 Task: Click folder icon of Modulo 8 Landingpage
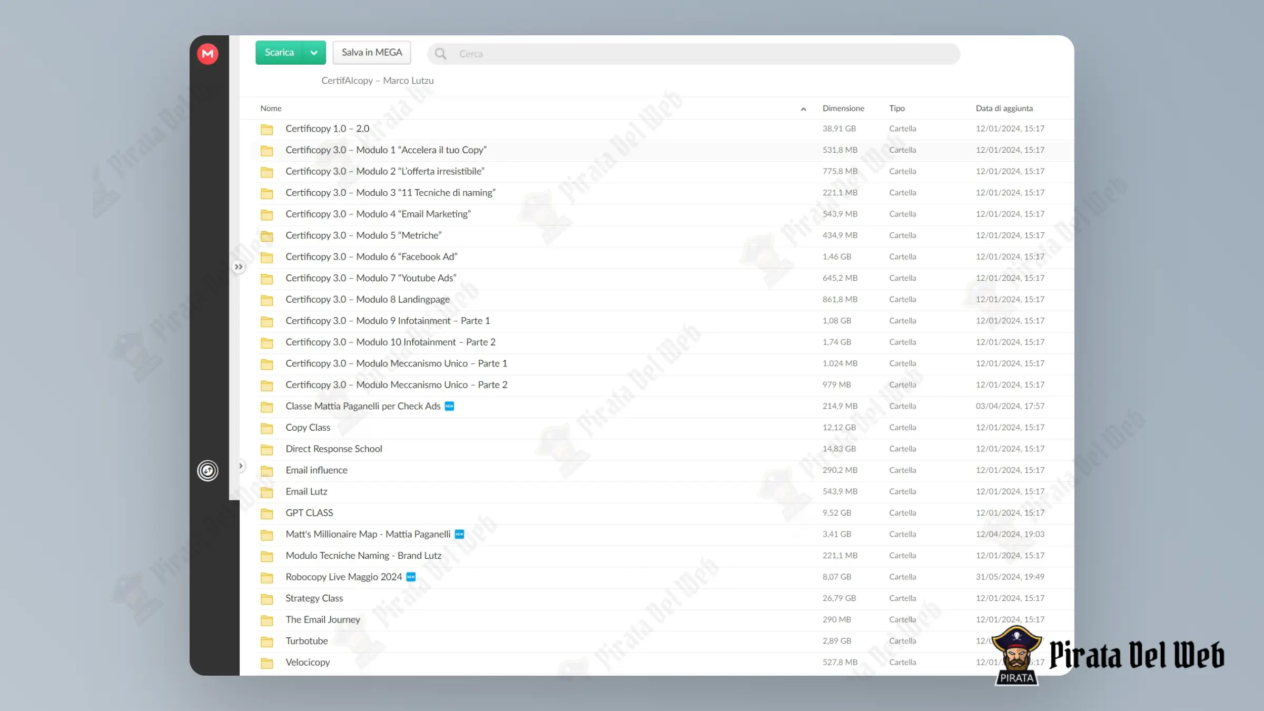[267, 300]
